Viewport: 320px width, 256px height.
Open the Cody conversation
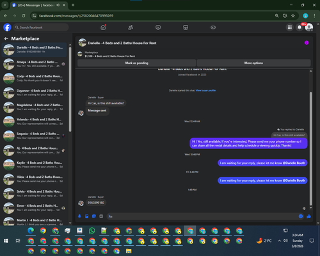[x=34, y=78]
